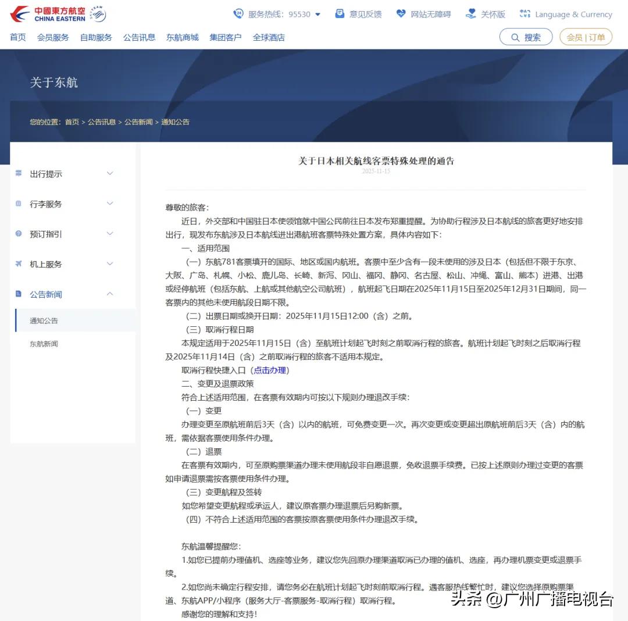The width and height of the screenshot is (628, 621).
Task: Open 通知公告 sub-item
Action: (44, 320)
